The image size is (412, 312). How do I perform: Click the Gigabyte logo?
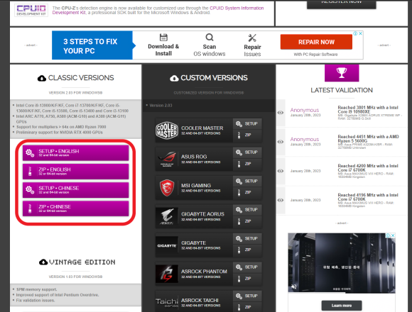pos(167,245)
